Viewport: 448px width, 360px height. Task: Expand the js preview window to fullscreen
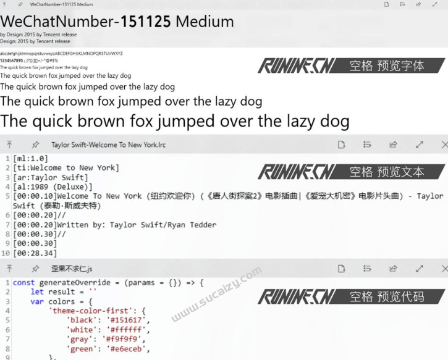[x=420, y=269]
